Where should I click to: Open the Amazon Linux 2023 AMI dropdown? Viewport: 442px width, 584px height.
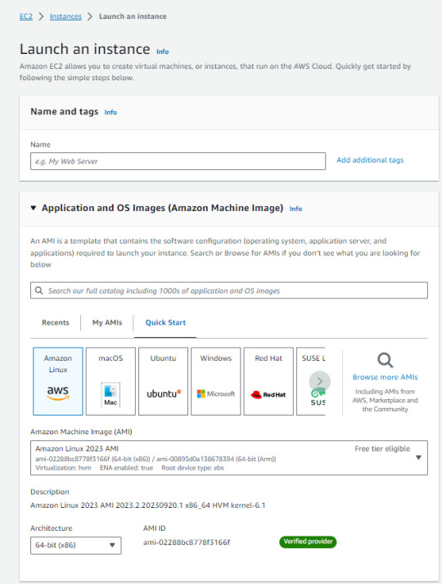[229, 458]
